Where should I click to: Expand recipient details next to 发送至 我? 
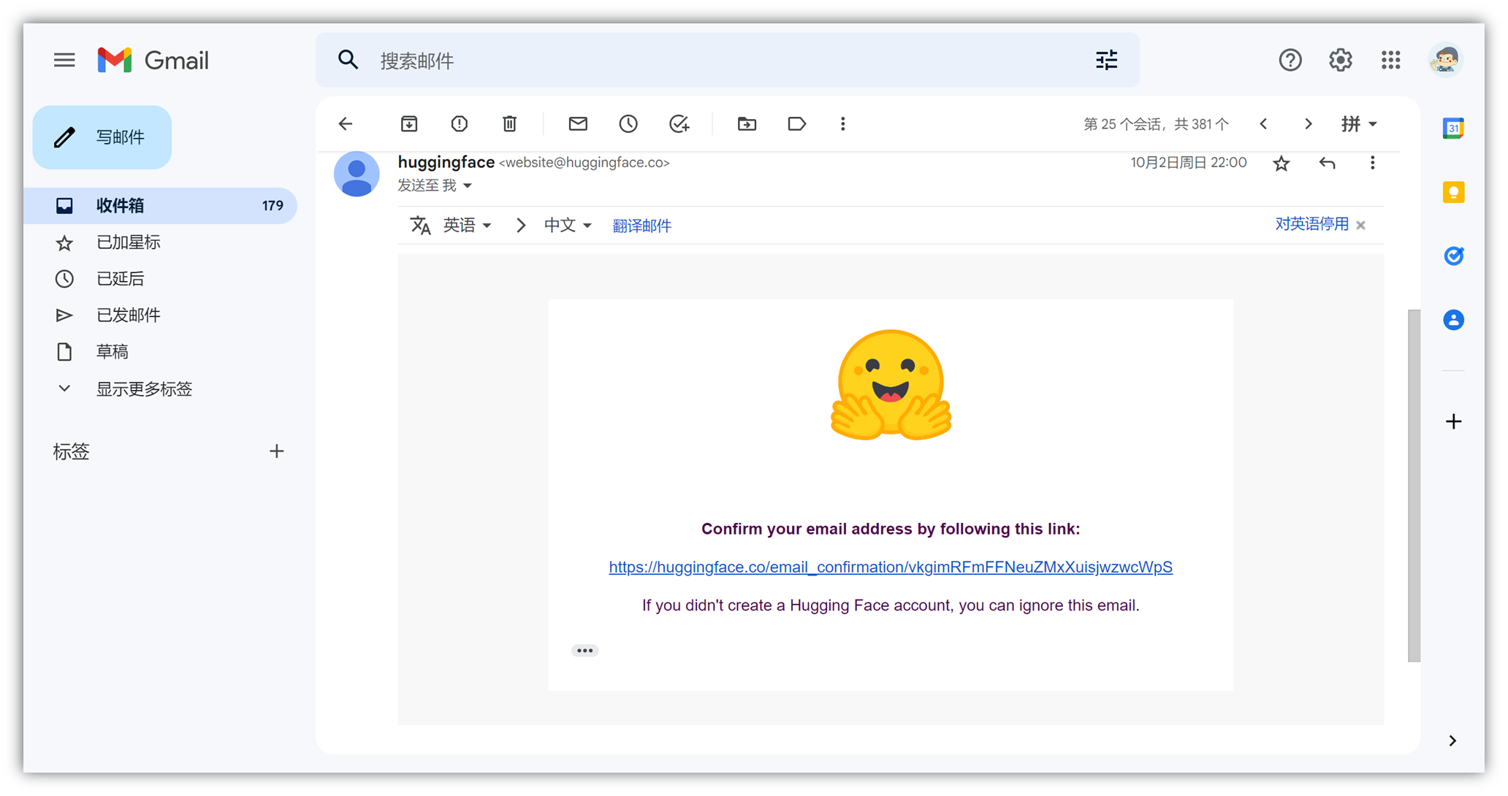(x=468, y=186)
